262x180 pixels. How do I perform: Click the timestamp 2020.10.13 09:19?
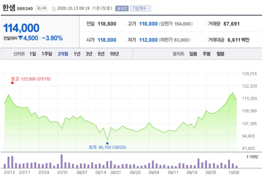(x=73, y=8)
